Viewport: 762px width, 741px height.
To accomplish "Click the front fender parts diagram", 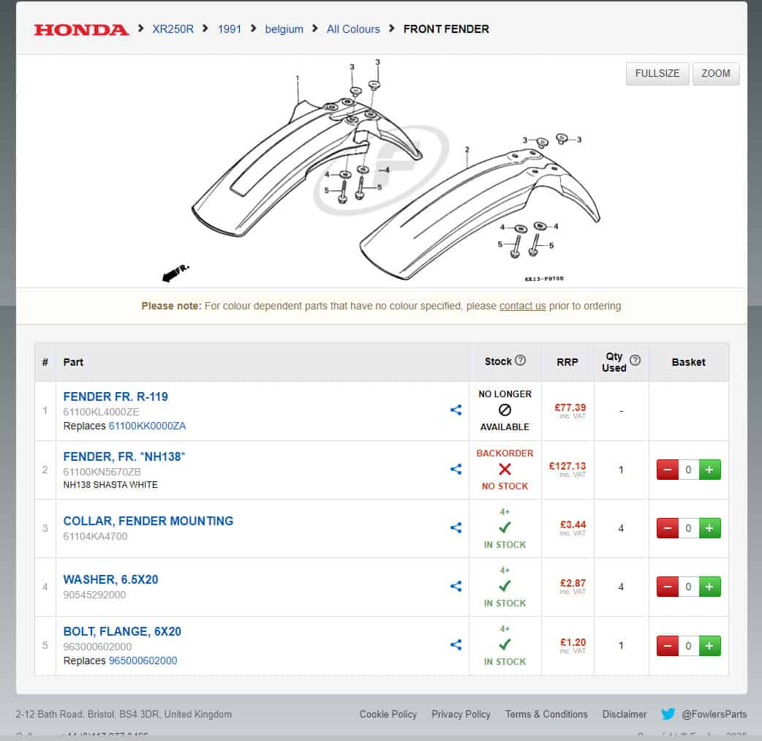I will 382,170.
